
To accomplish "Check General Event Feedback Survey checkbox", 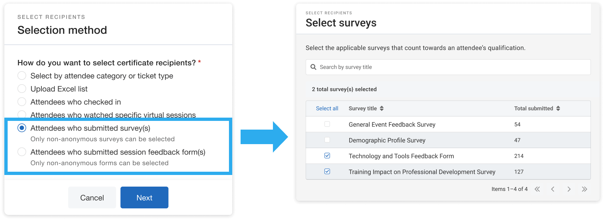I will (327, 124).
